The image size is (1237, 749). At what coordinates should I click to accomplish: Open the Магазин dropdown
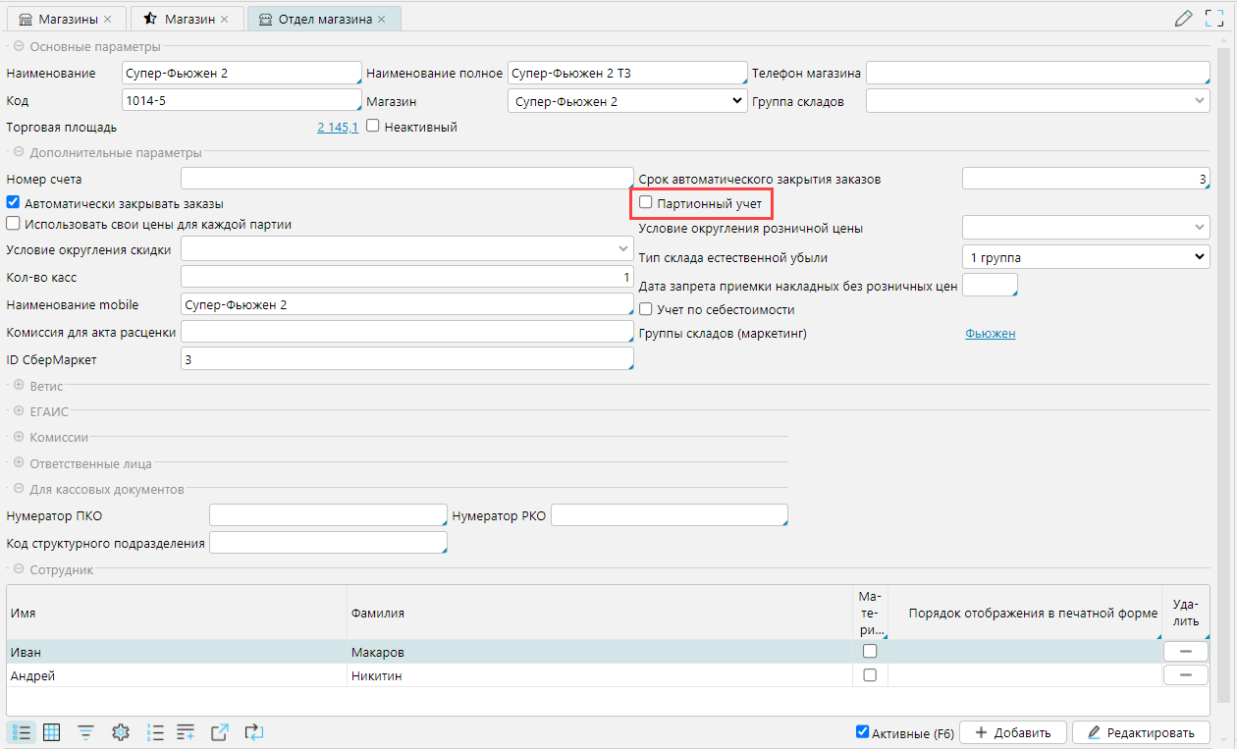tap(627, 101)
